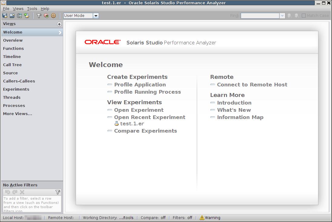Click More Views... in sidebar
Viewport: 332px width, 222px height.
(18, 114)
